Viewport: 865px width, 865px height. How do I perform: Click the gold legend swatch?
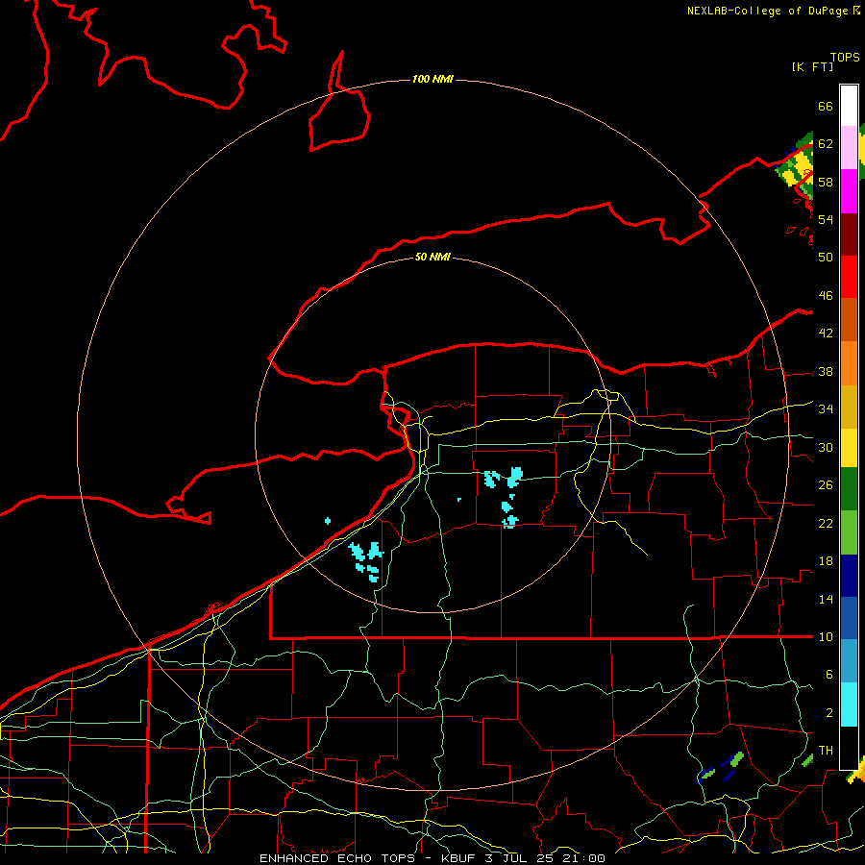pos(849,407)
